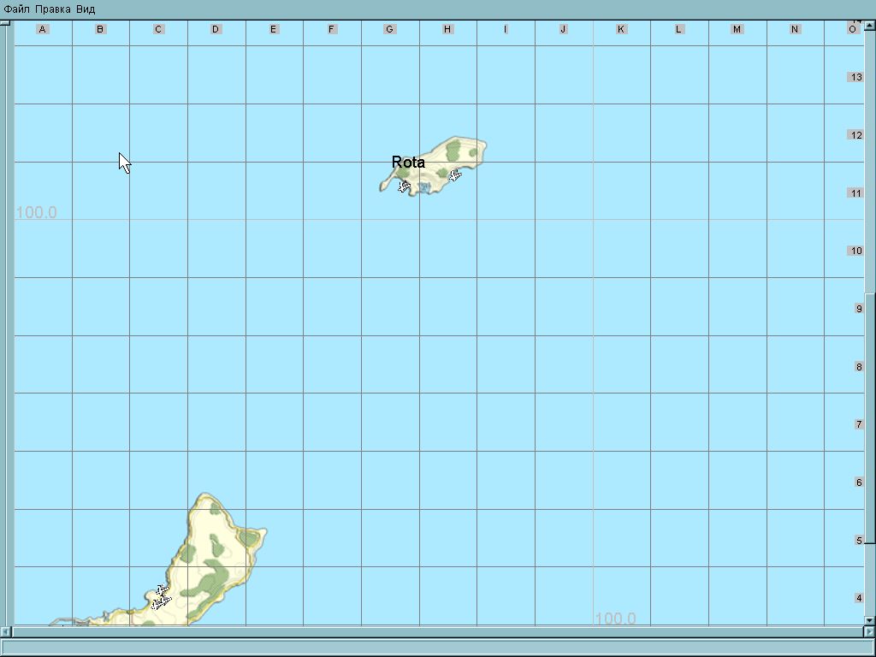Click the airfield icons on the southwestern island
The height and width of the screenshot is (657, 876).
(161, 597)
